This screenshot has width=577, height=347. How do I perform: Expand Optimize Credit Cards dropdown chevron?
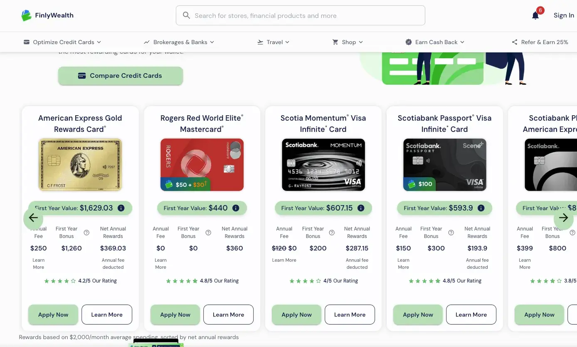click(x=99, y=42)
